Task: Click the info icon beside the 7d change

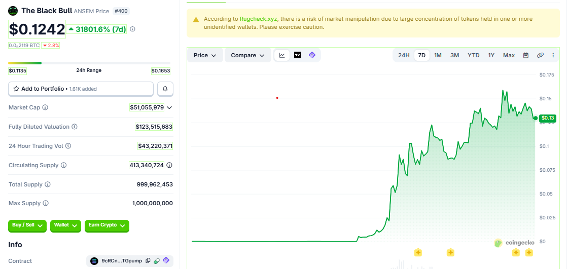Action: click(132, 29)
